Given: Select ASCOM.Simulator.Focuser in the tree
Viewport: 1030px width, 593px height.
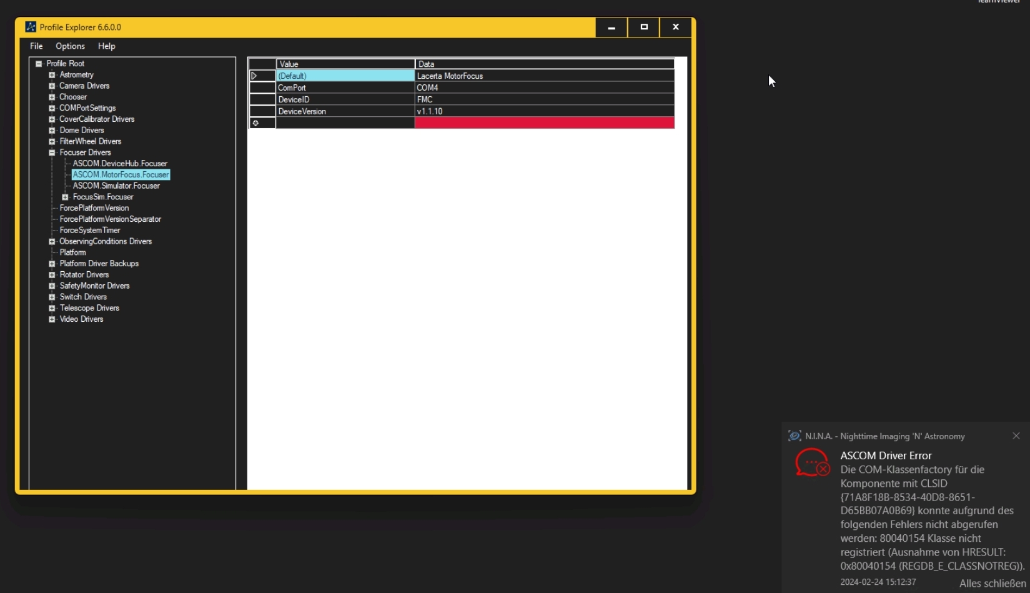Looking at the screenshot, I should (116, 186).
